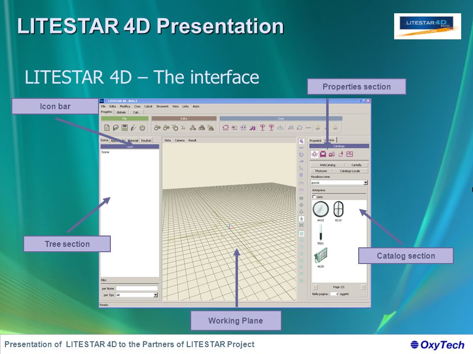Click the purple slide-shaped icon in the Crea toolbar
The height and width of the screenshot is (354, 473).
(x=252, y=128)
